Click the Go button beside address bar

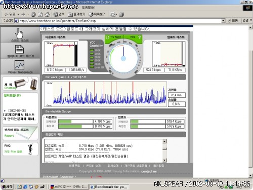(x=233, y=21)
